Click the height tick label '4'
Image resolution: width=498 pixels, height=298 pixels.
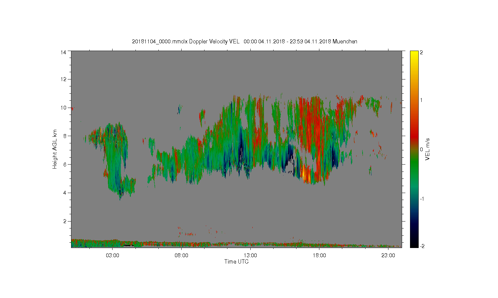coord(65,193)
